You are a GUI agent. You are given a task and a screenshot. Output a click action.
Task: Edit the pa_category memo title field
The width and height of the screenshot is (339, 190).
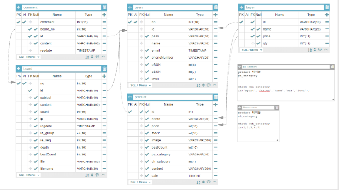pyautogui.click(x=286, y=67)
